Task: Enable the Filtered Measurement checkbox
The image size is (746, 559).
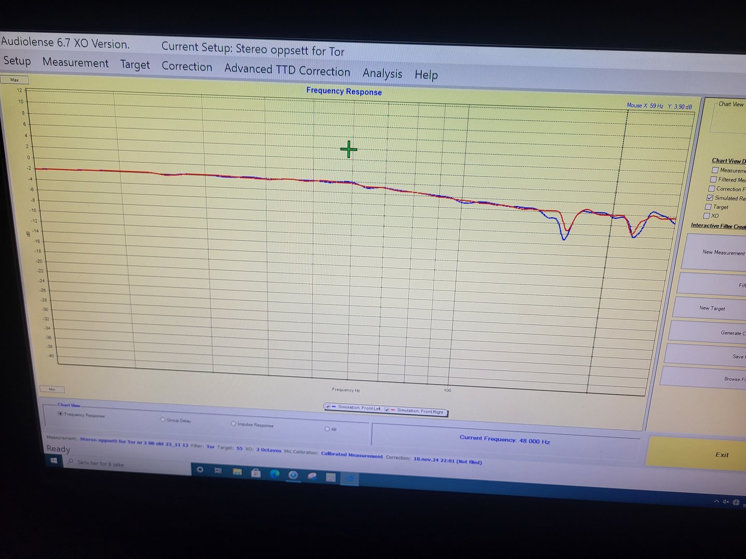Action: pyautogui.click(x=713, y=179)
